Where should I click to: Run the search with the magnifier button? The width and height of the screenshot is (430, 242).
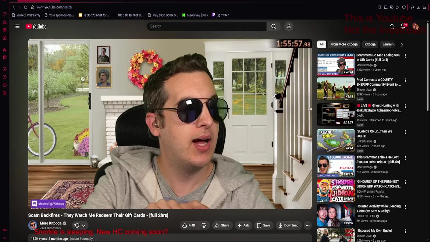[274, 26]
